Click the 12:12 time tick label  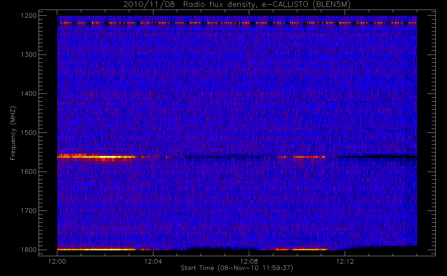click(x=345, y=261)
